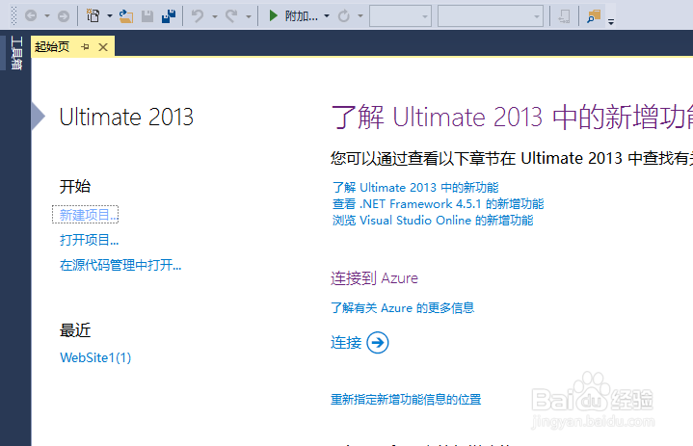Image resolution: width=693 pixels, height=446 pixels.
Task: Click 重新指定新增功能信息的位置 link
Action: coord(406,399)
